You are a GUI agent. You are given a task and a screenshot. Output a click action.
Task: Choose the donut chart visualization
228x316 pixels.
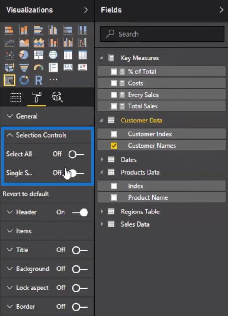(24, 80)
